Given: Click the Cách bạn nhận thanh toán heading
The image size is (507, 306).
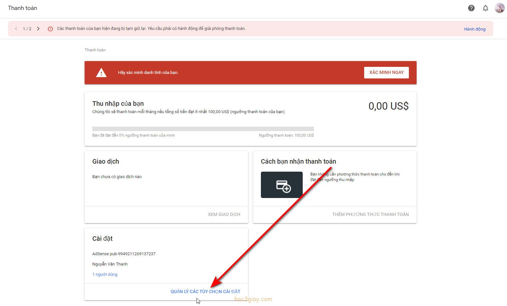Looking at the screenshot, I should pos(298,161).
